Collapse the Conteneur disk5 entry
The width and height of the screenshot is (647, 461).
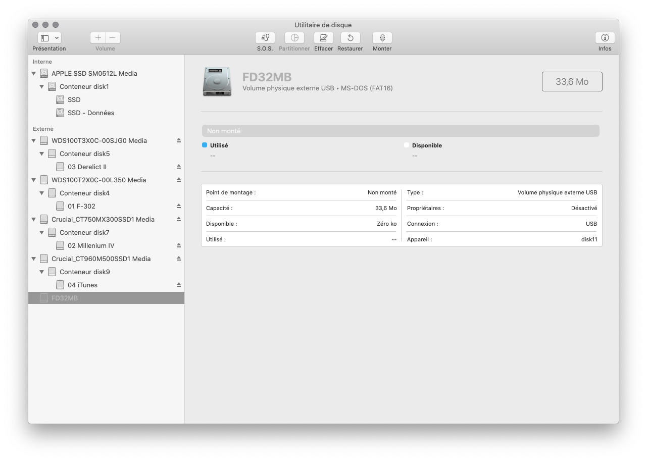[x=42, y=153]
